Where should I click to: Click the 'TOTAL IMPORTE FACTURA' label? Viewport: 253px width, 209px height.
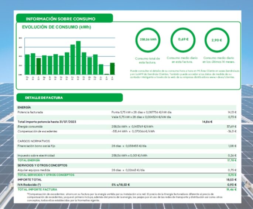click(37, 189)
